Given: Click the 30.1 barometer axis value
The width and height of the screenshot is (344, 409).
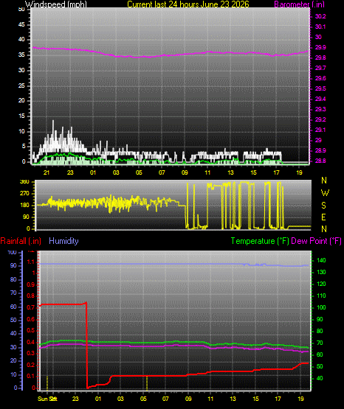Looking at the screenshot, I should pyautogui.click(x=320, y=27).
